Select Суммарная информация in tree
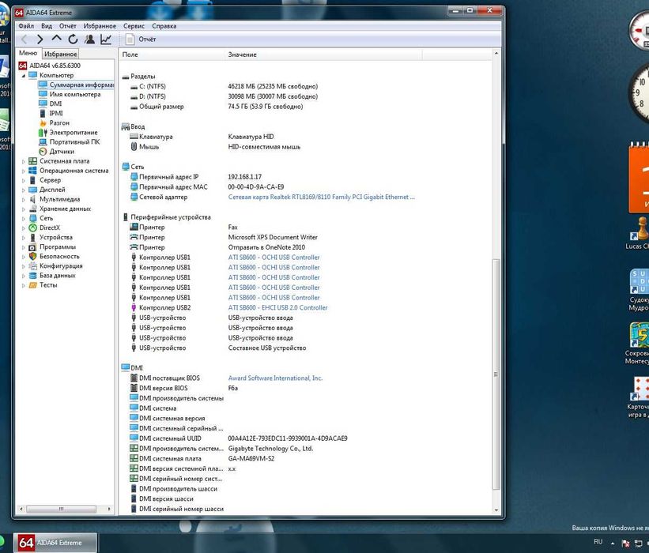The width and height of the screenshot is (649, 553). 81,85
